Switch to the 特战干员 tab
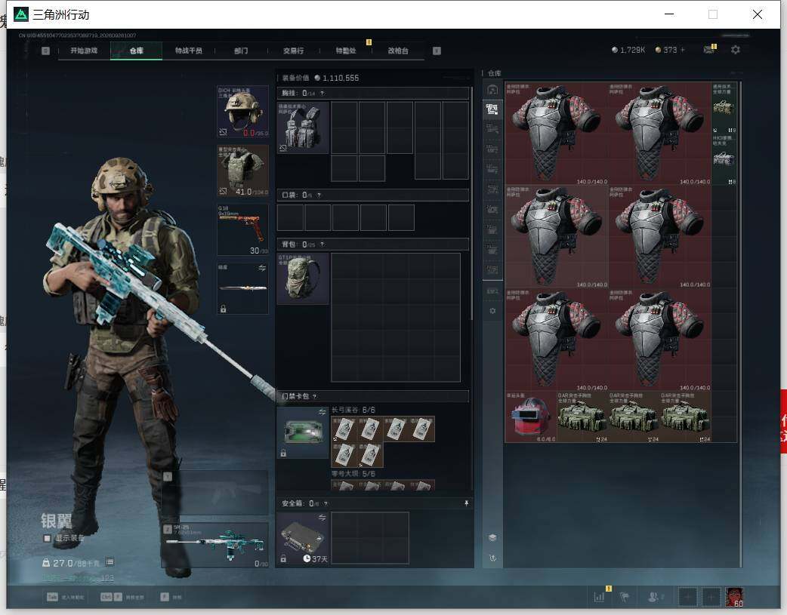Image resolution: width=787 pixels, height=615 pixels. 189,51
